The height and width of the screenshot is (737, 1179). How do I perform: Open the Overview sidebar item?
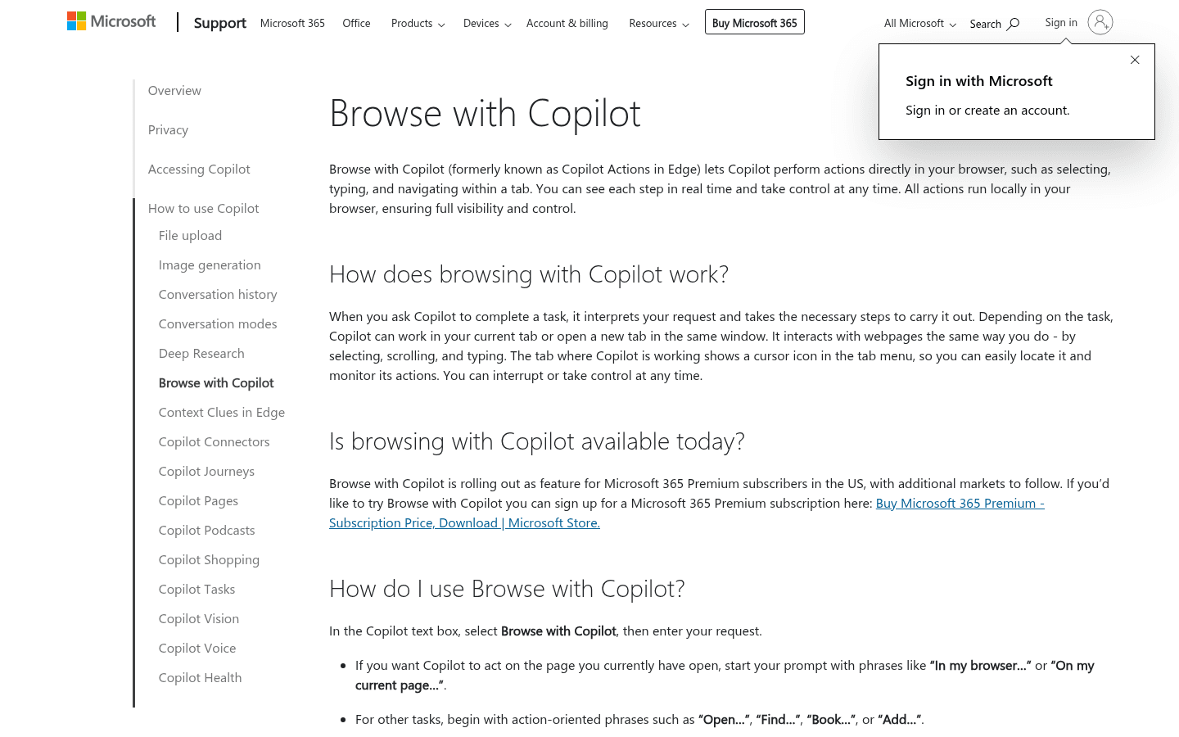tap(174, 90)
